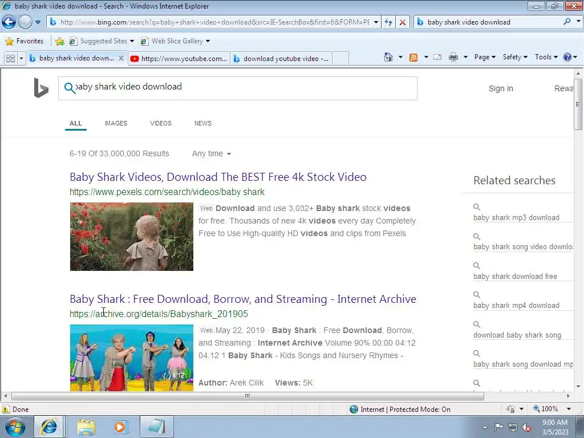Open the Page menu

[x=485, y=57]
